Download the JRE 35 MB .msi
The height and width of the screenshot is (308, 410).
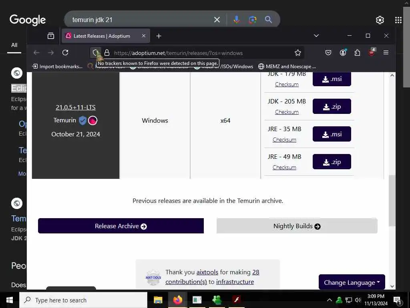coord(332,134)
